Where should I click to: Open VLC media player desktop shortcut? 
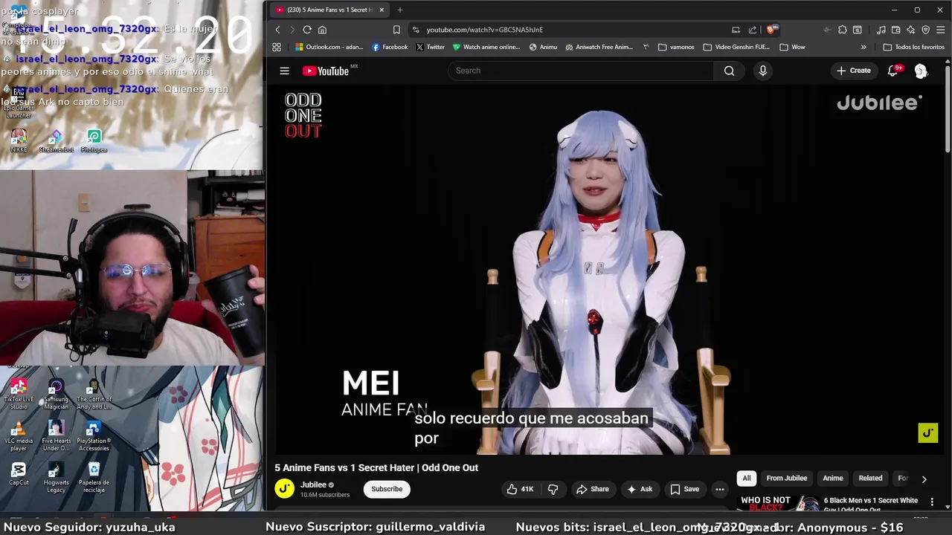pos(19,436)
